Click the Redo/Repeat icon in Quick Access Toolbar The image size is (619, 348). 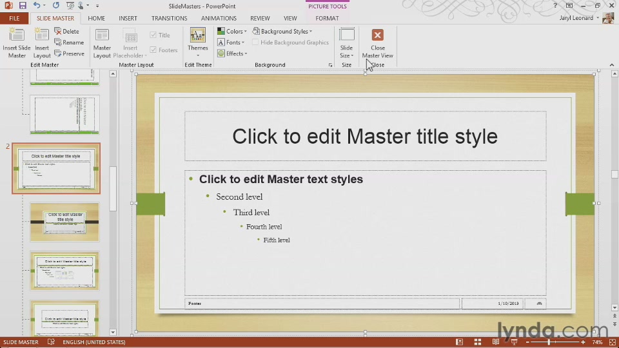[x=55, y=6]
